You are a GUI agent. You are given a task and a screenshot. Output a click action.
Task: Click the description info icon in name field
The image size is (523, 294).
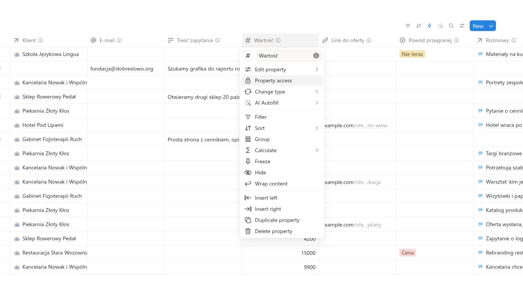pyautogui.click(x=316, y=56)
